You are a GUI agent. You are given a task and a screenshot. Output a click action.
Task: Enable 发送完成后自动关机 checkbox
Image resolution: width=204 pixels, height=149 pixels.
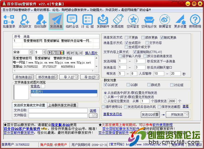126,107
